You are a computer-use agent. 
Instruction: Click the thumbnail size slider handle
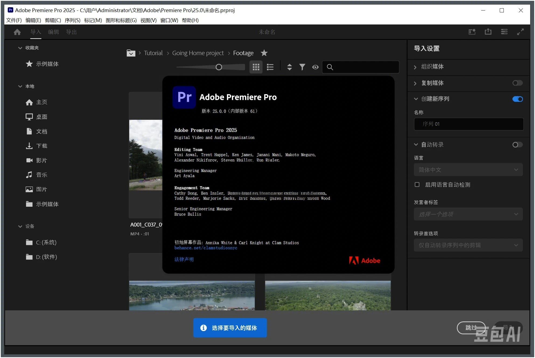coord(219,67)
